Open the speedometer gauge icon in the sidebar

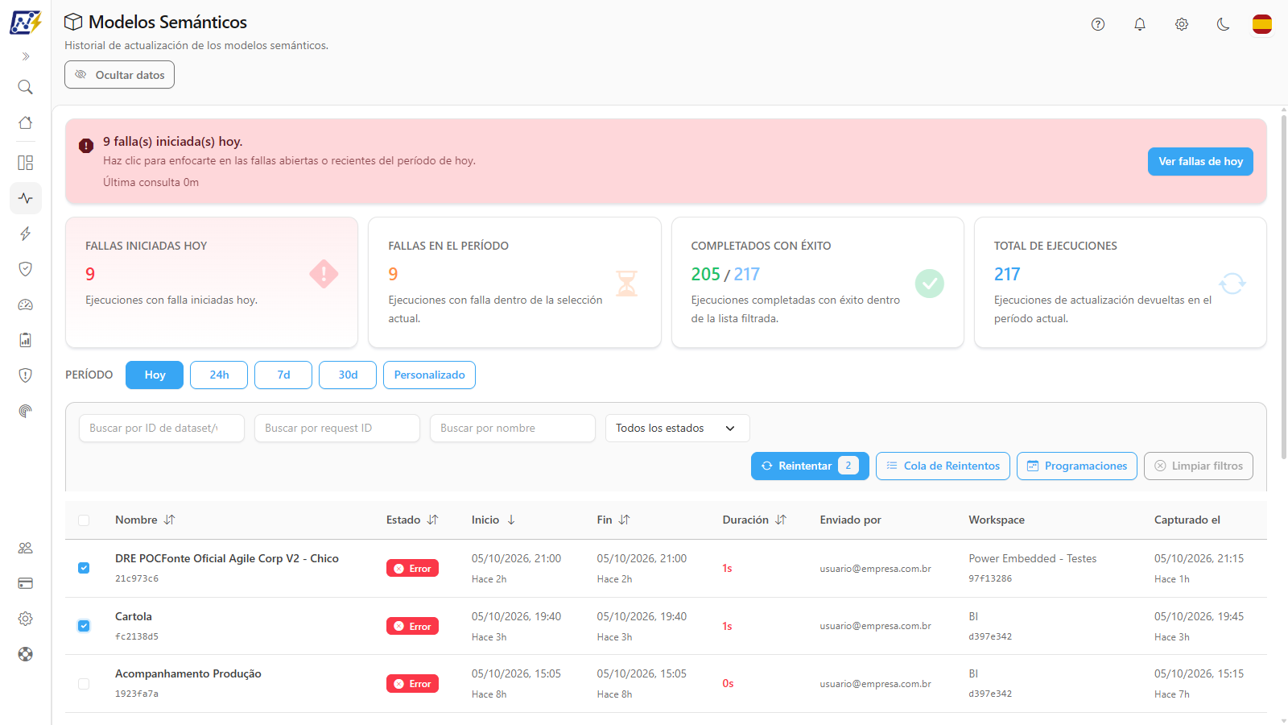pos(26,304)
